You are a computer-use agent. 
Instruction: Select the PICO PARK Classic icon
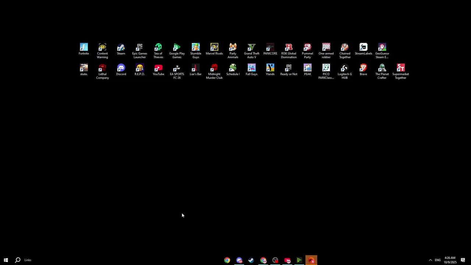click(x=326, y=71)
